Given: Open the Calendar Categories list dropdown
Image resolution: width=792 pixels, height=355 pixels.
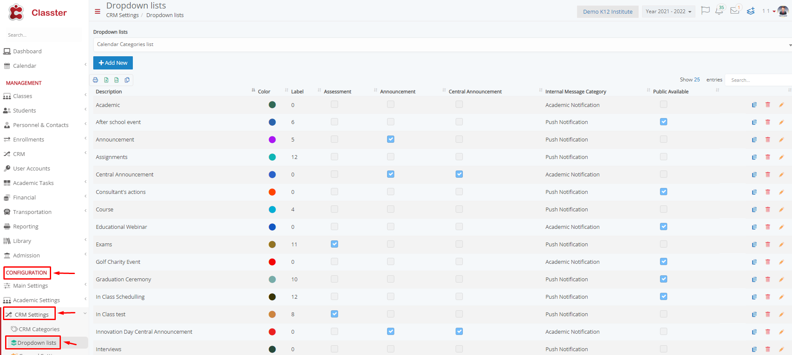Looking at the screenshot, I should tap(442, 45).
